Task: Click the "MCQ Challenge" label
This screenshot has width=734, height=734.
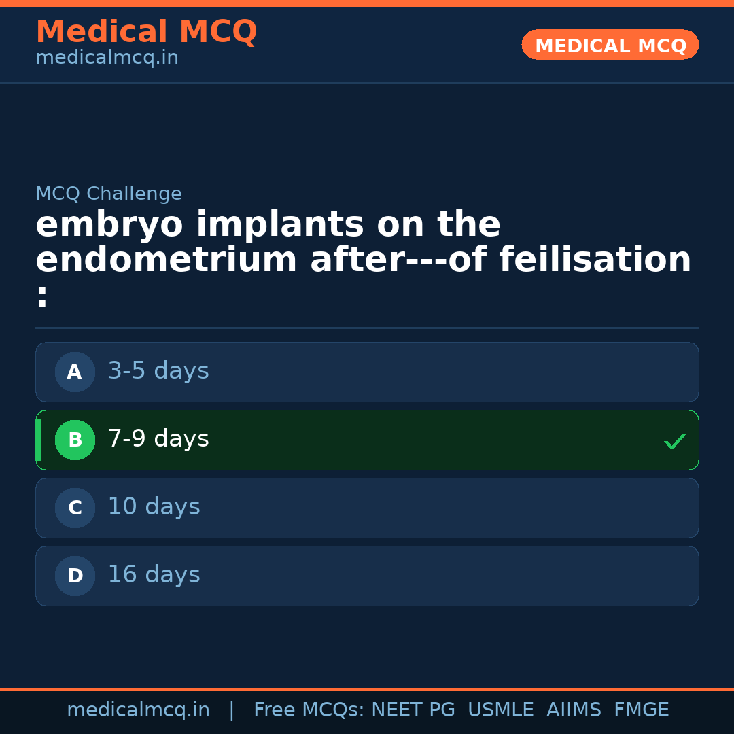Action: coord(109,194)
